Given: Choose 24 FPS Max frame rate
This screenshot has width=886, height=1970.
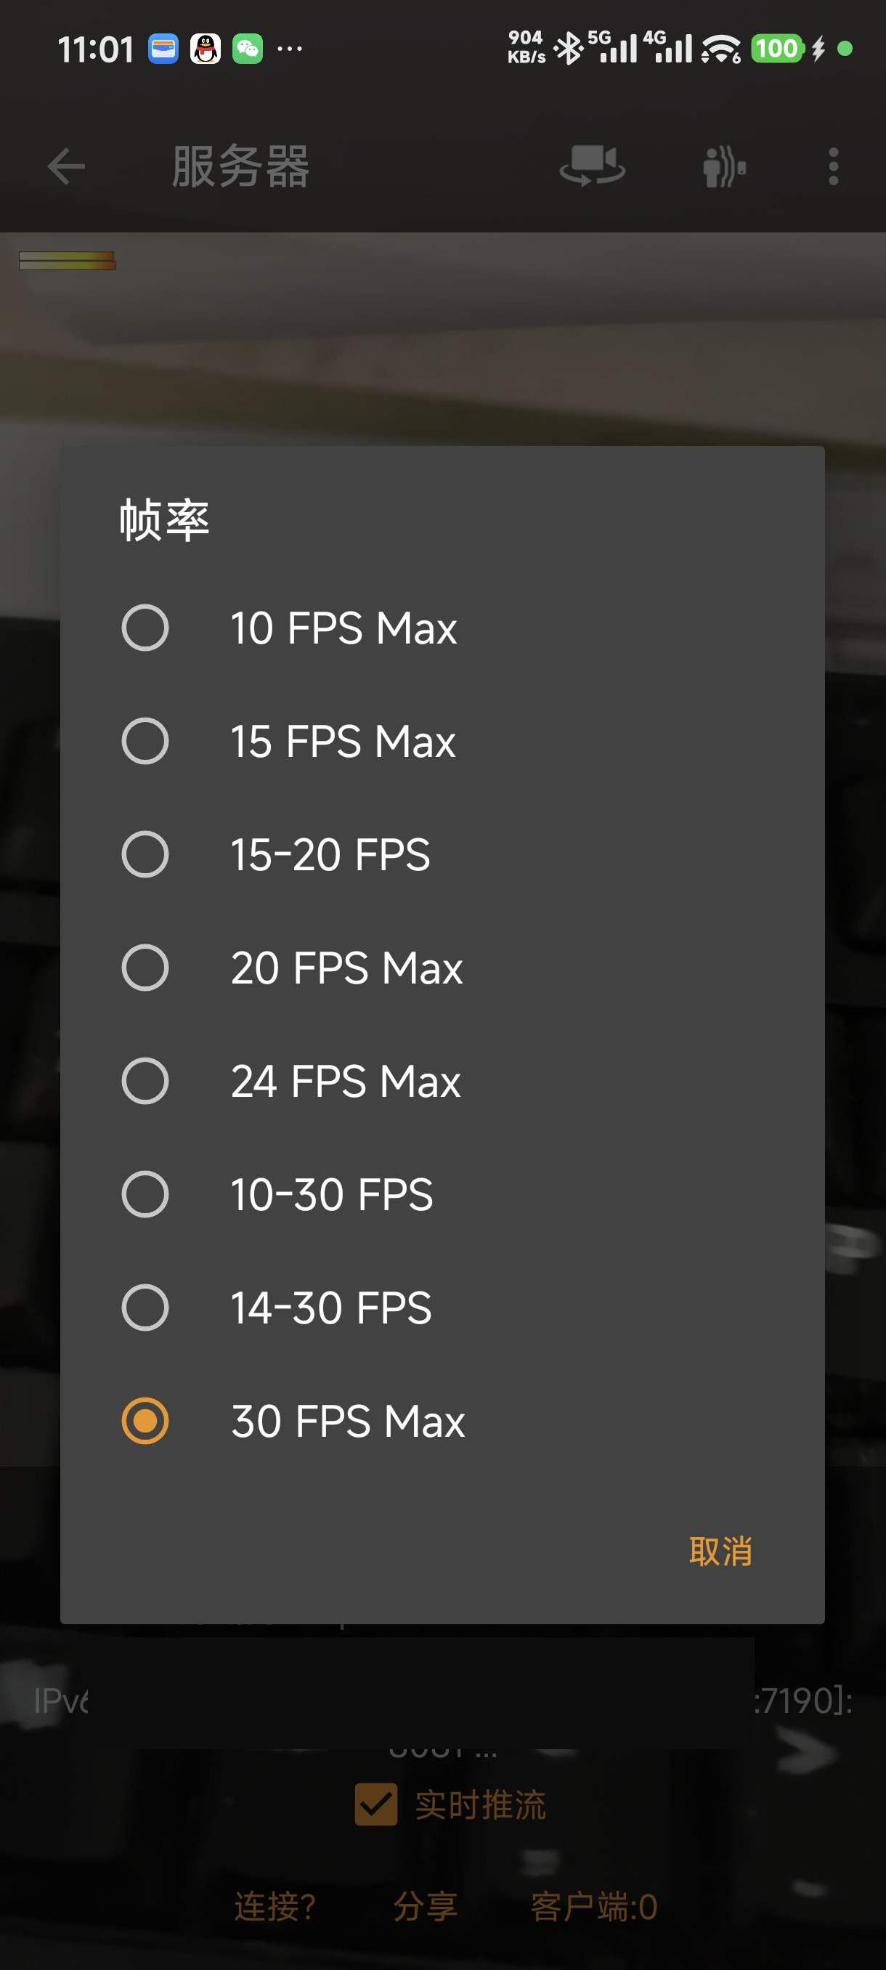Looking at the screenshot, I should click(x=145, y=1081).
